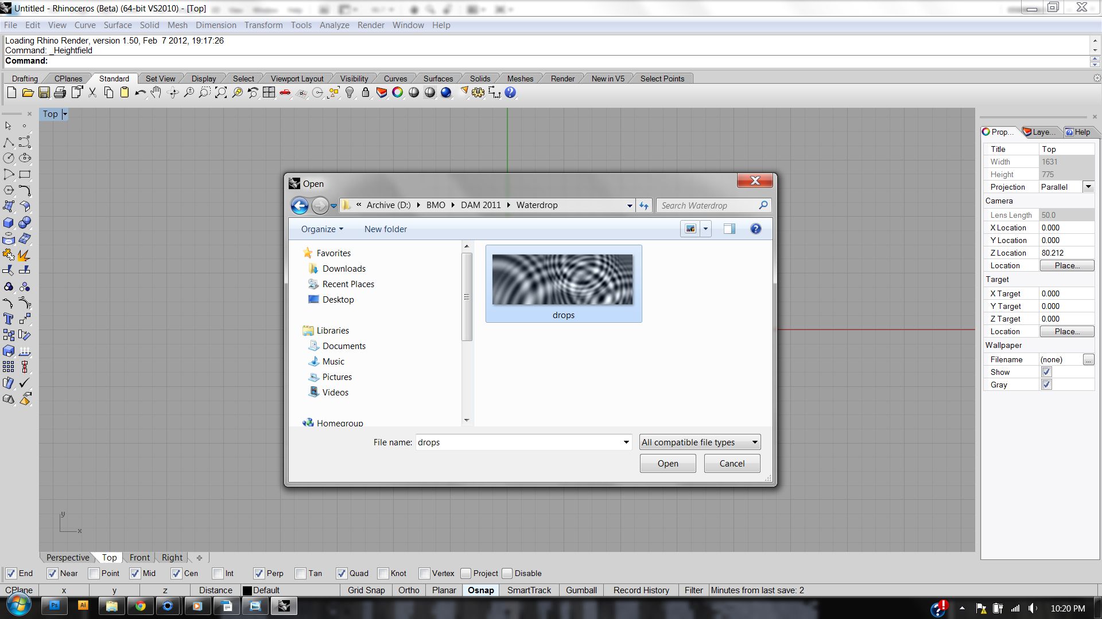Screen dimensions: 1102x619
Task: Expand the file type filter dropdown
Action: pyautogui.click(x=754, y=442)
